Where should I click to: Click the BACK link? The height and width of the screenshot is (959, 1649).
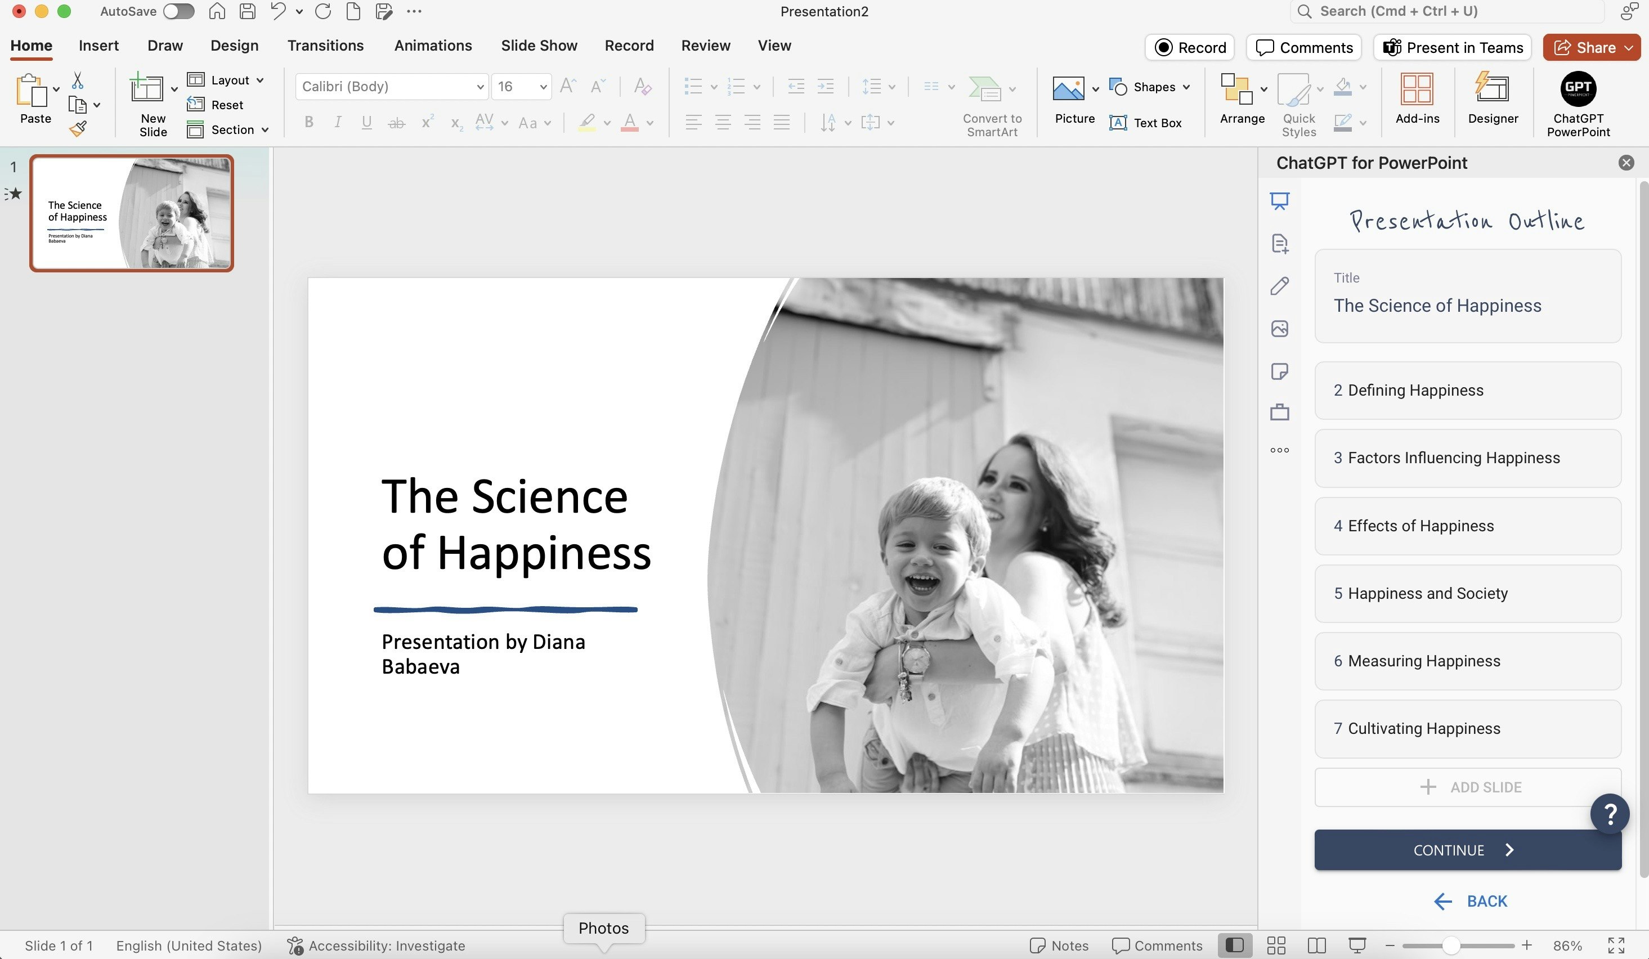pyautogui.click(x=1469, y=901)
